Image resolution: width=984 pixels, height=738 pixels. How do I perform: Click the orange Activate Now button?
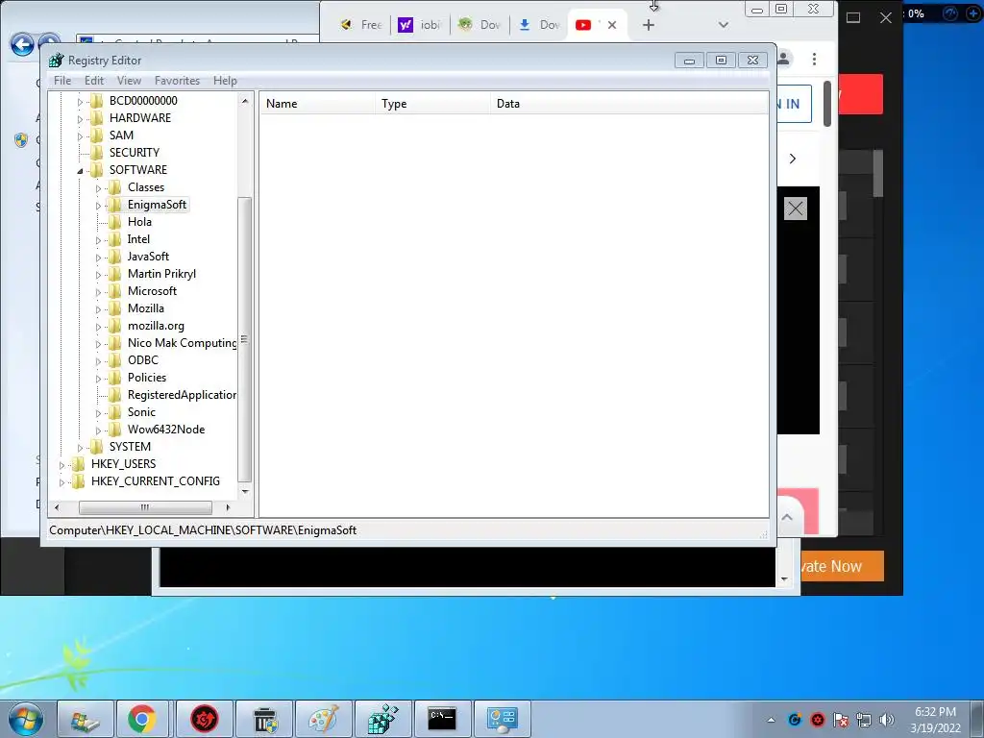tap(842, 566)
